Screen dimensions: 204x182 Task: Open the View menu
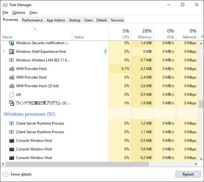point(33,13)
